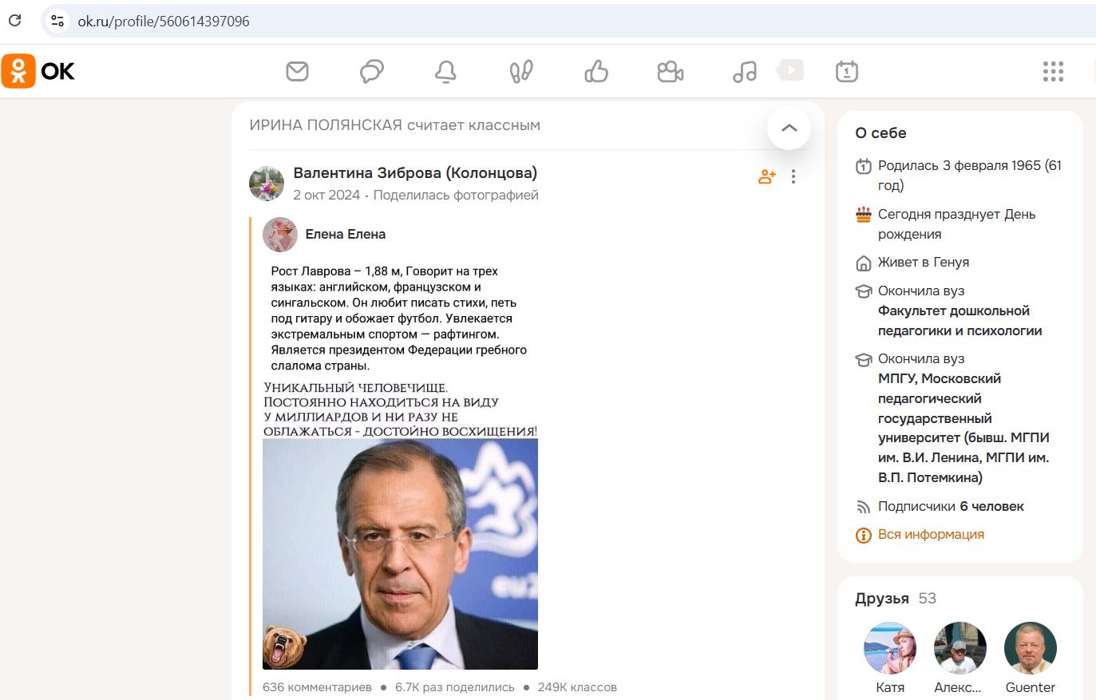Add Валентина as friend via person-plus icon

(766, 176)
